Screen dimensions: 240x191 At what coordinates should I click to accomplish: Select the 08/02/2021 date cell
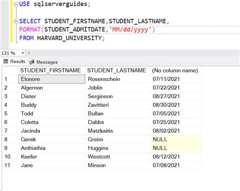point(176,131)
